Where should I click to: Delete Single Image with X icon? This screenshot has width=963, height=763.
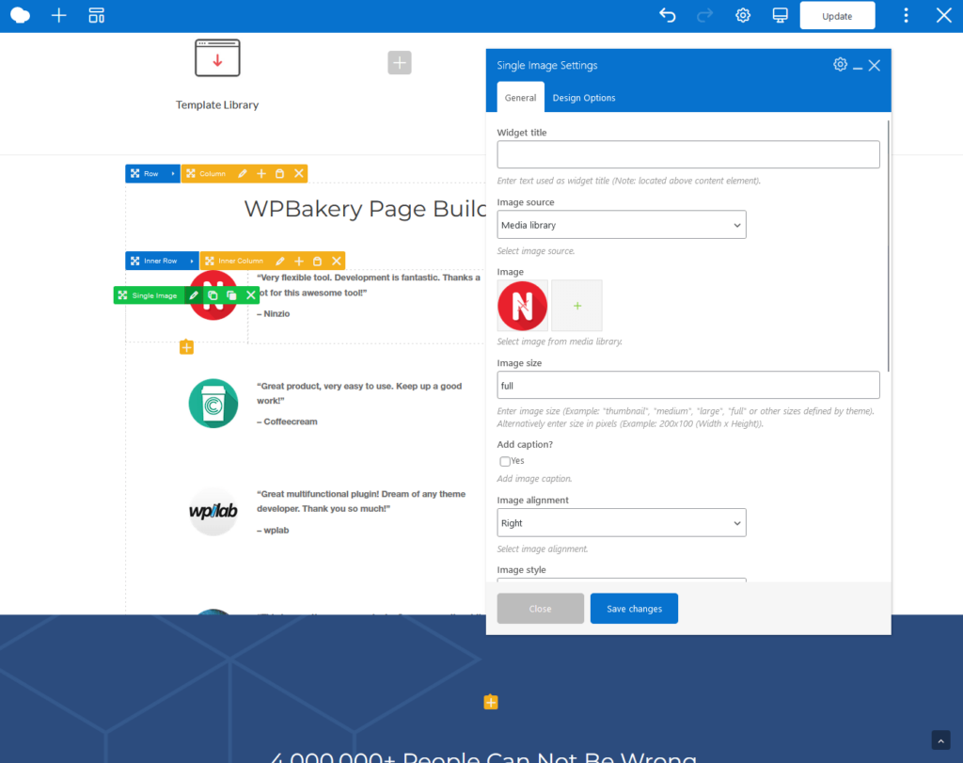pos(250,295)
